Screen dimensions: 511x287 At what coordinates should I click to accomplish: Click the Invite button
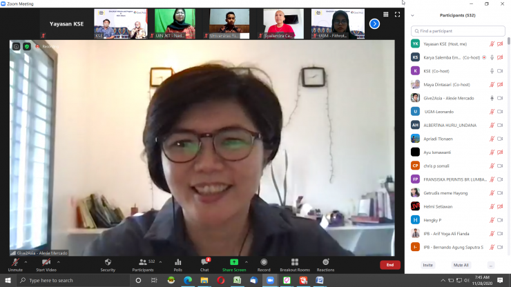coord(428,265)
